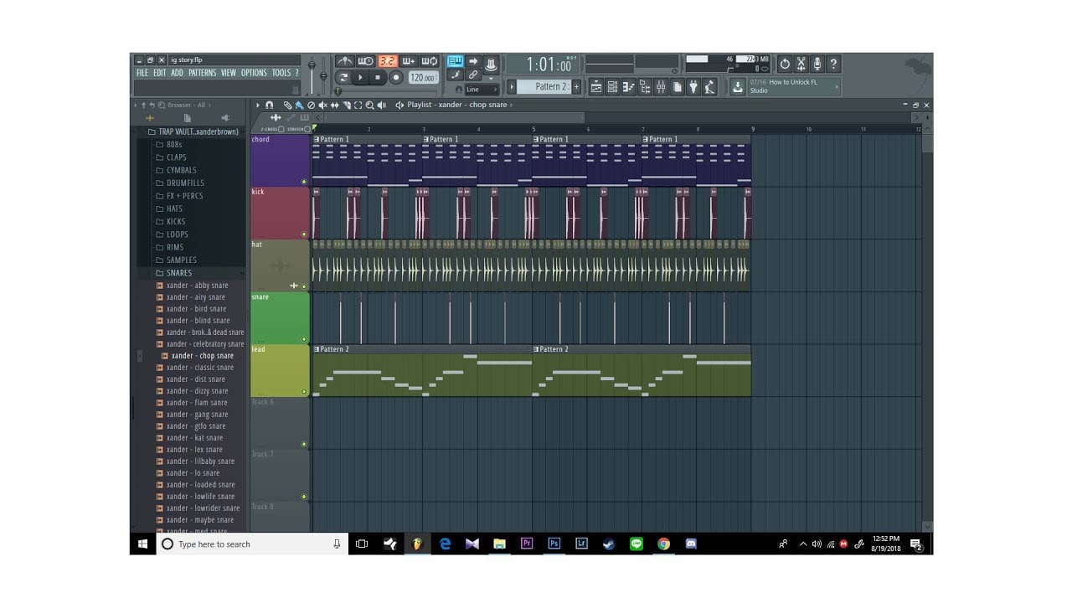Open the Mixer icon
The height and width of the screenshot is (603, 1072).
(x=662, y=86)
